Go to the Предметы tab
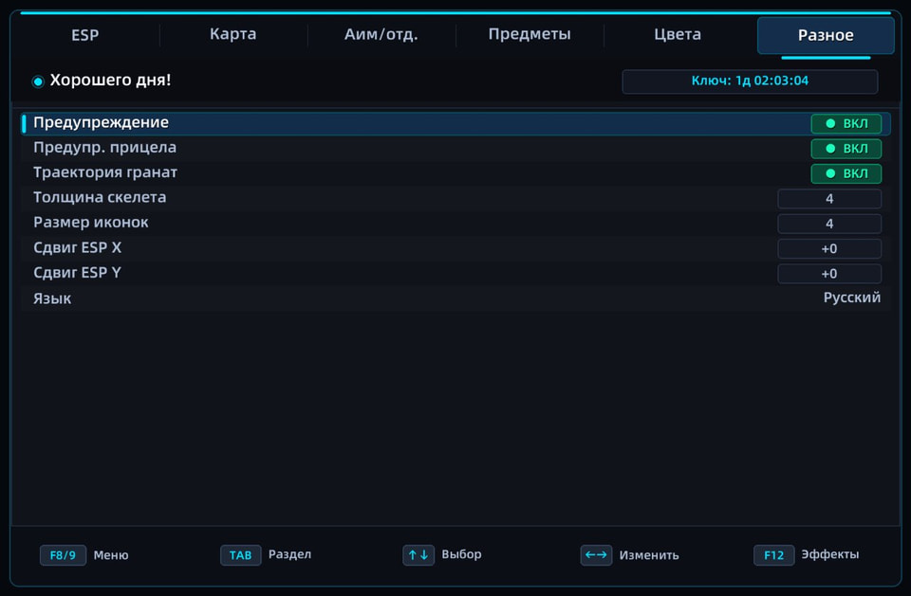This screenshot has width=911, height=596. tap(530, 34)
